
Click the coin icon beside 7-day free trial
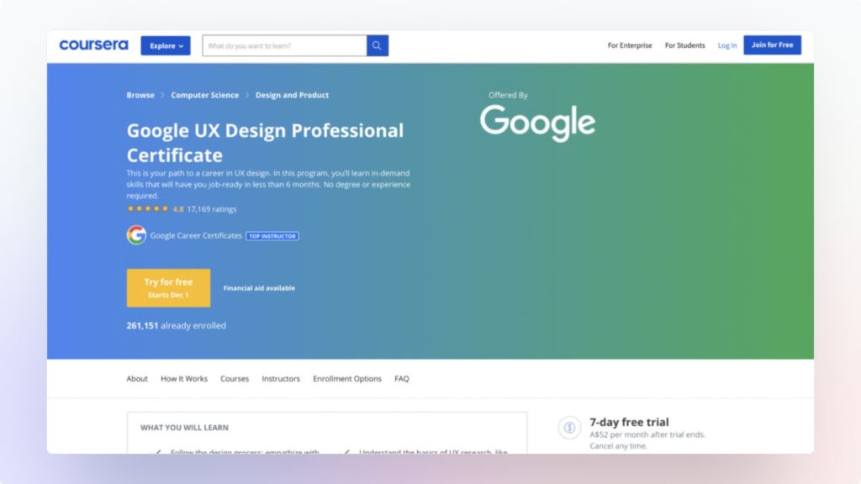click(x=570, y=428)
